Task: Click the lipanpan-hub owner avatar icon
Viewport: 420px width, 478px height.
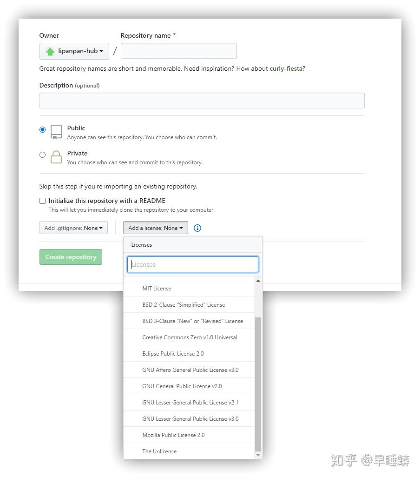Action: click(50, 51)
